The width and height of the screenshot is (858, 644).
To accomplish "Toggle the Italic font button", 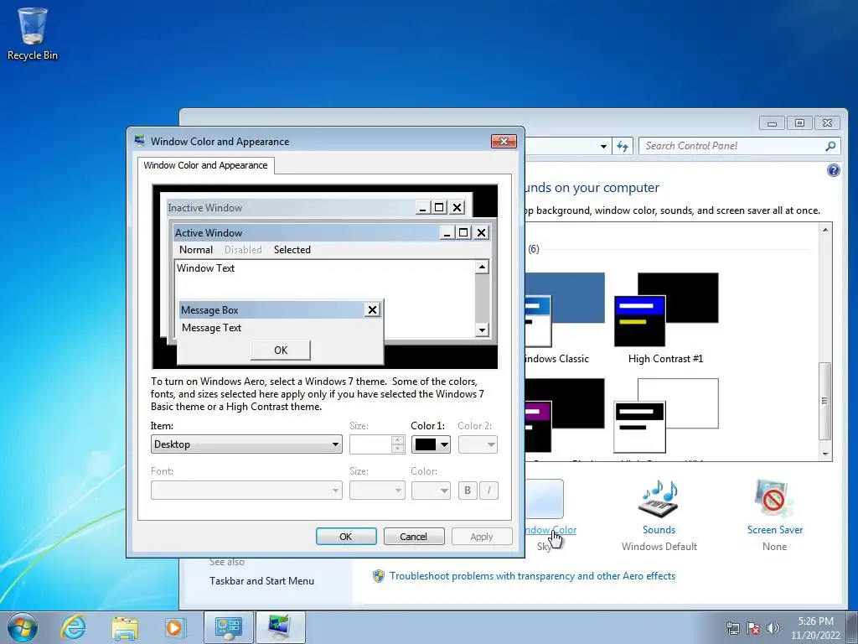I will [x=488, y=491].
